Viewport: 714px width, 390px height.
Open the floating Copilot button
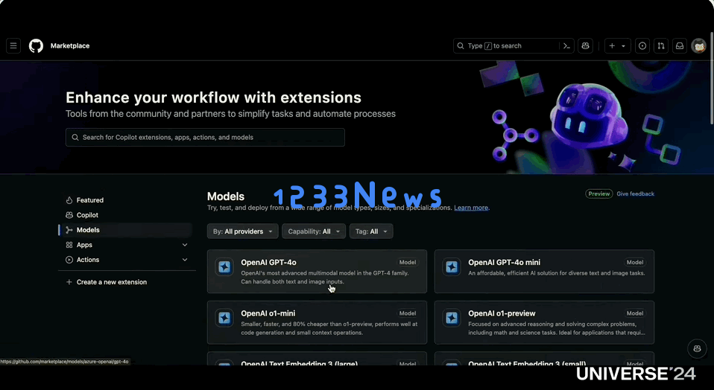coord(697,348)
